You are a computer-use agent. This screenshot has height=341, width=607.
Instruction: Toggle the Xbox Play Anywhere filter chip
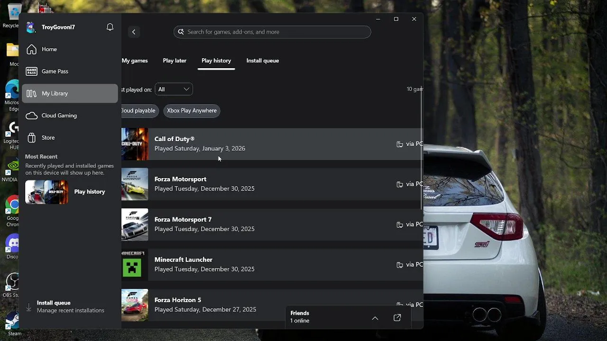pos(192,111)
